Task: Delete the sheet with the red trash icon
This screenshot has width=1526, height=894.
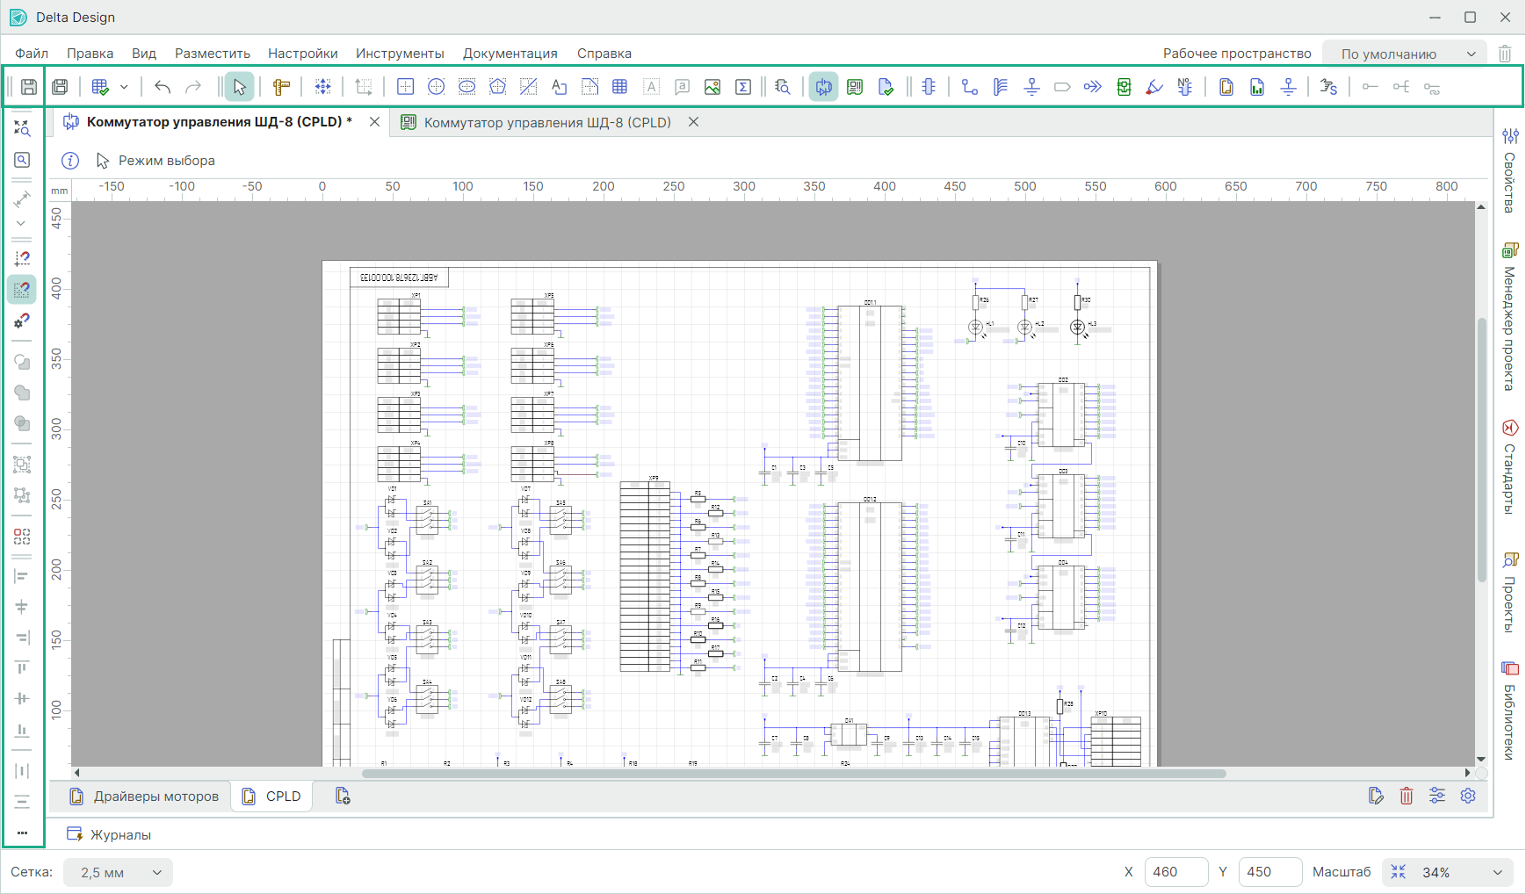Action: (1407, 796)
